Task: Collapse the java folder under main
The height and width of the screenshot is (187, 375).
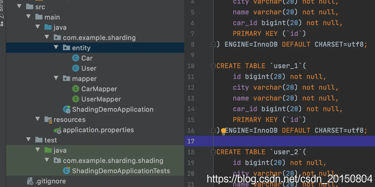Action: [38, 27]
